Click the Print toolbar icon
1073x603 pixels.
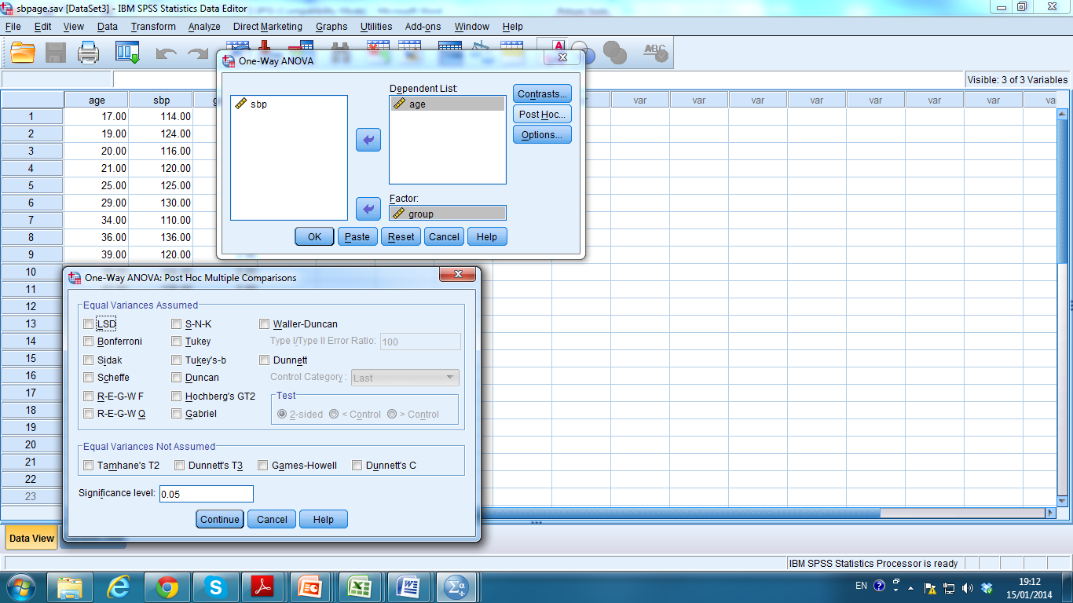tap(89, 53)
